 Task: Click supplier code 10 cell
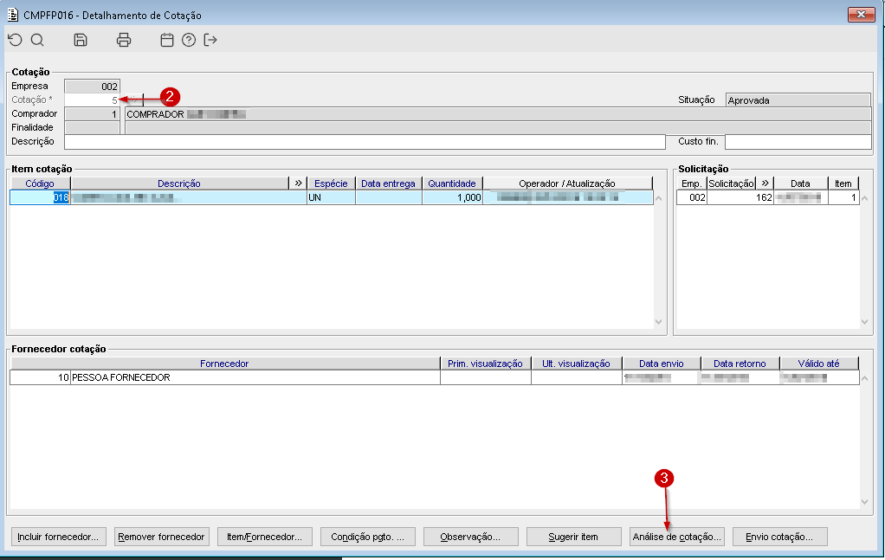point(40,378)
